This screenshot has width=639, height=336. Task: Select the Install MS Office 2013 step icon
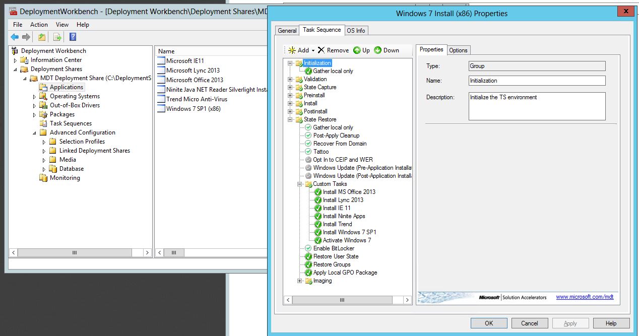318,192
